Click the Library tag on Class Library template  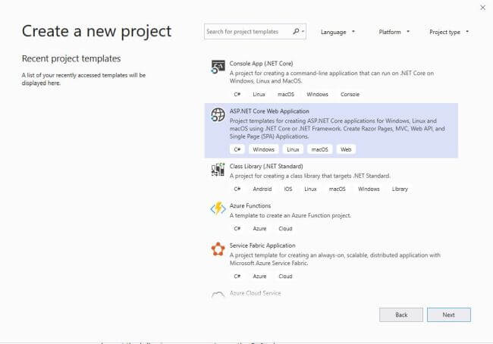400,189
